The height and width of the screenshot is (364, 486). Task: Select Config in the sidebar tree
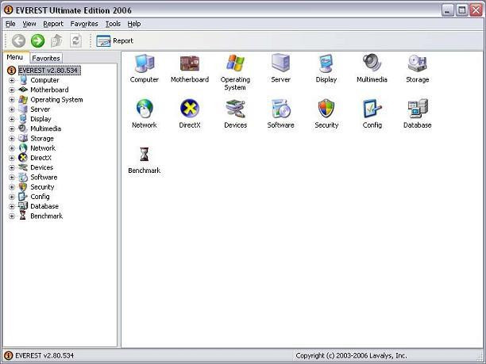[40, 197]
